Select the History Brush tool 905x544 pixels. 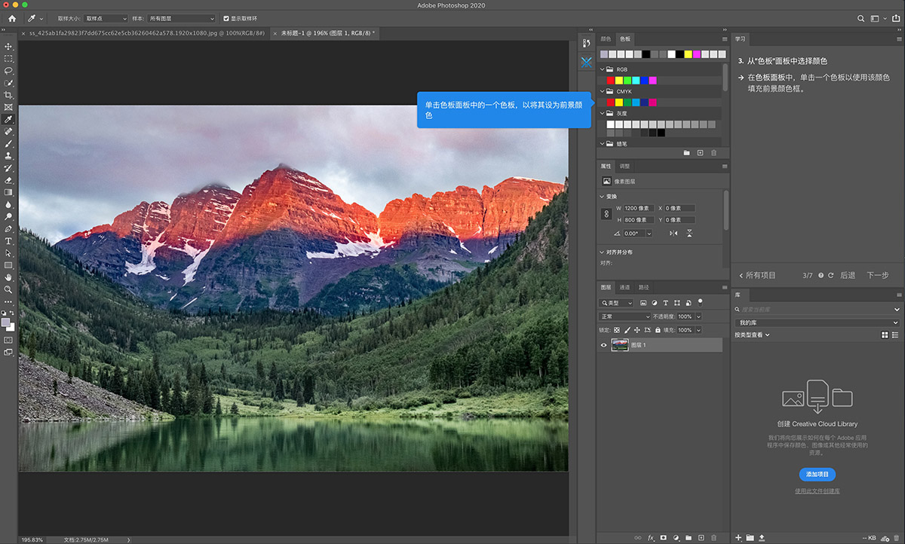(8, 168)
